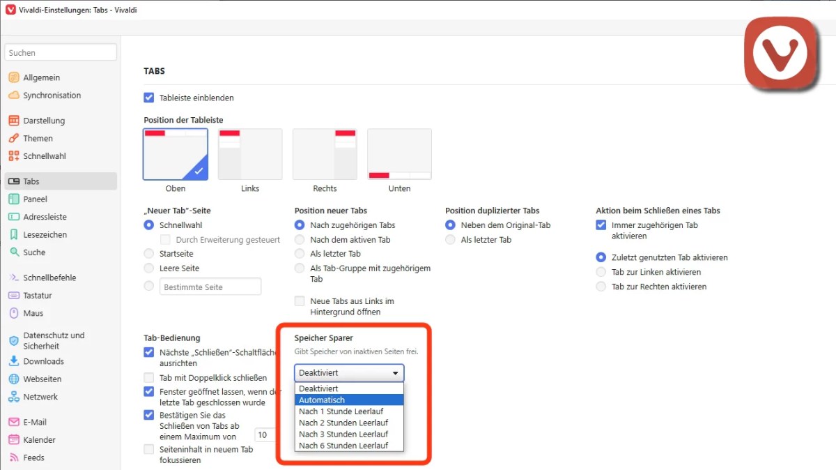
Task: Select the Themen brush icon
Action: tap(14, 138)
